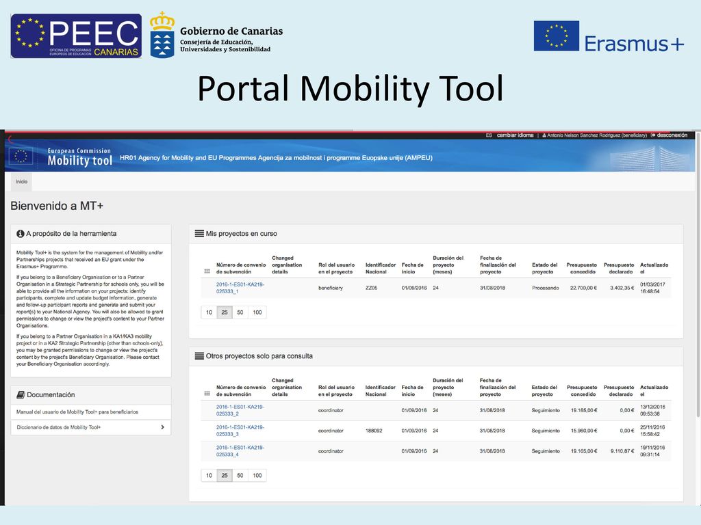This screenshot has height=525, width=701.
Task: Click the Estado del proyecto header in Mis proyectos
Action: pyautogui.click(x=544, y=268)
